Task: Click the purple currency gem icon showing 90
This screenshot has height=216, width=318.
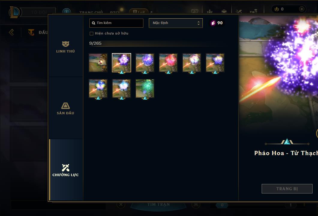Action: tap(213, 23)
